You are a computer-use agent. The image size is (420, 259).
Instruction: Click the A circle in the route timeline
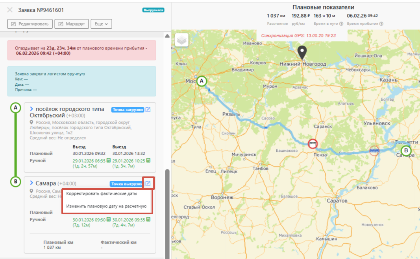pos(15,108)
